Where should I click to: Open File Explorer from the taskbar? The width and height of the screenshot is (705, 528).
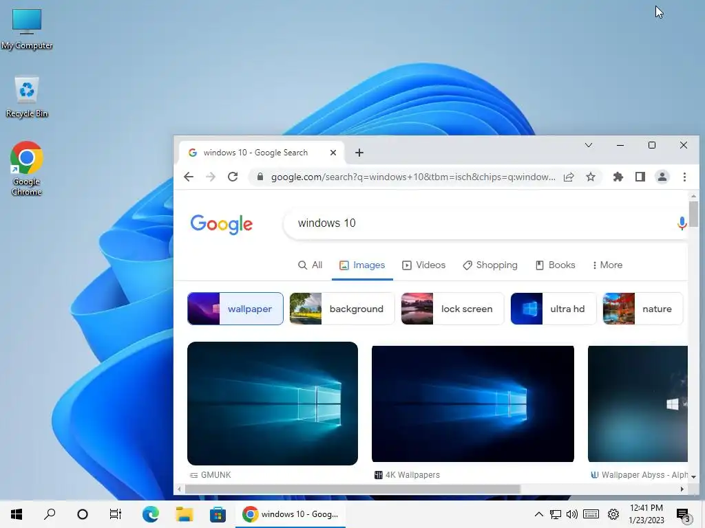pyautogui.click(x=185, y=514)
